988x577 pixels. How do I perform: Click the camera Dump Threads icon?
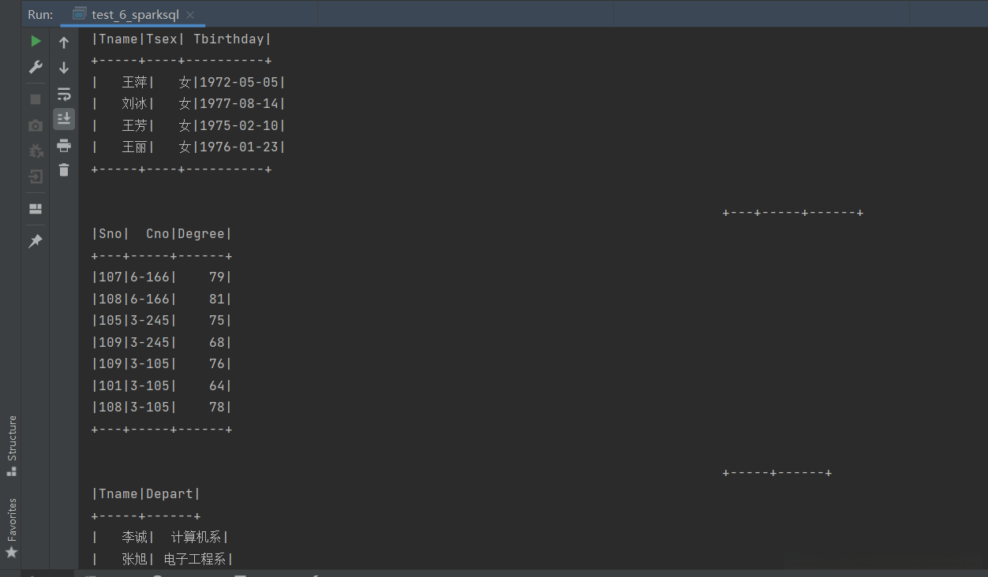point(36,125)
